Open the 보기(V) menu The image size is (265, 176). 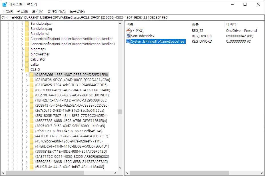37,11
